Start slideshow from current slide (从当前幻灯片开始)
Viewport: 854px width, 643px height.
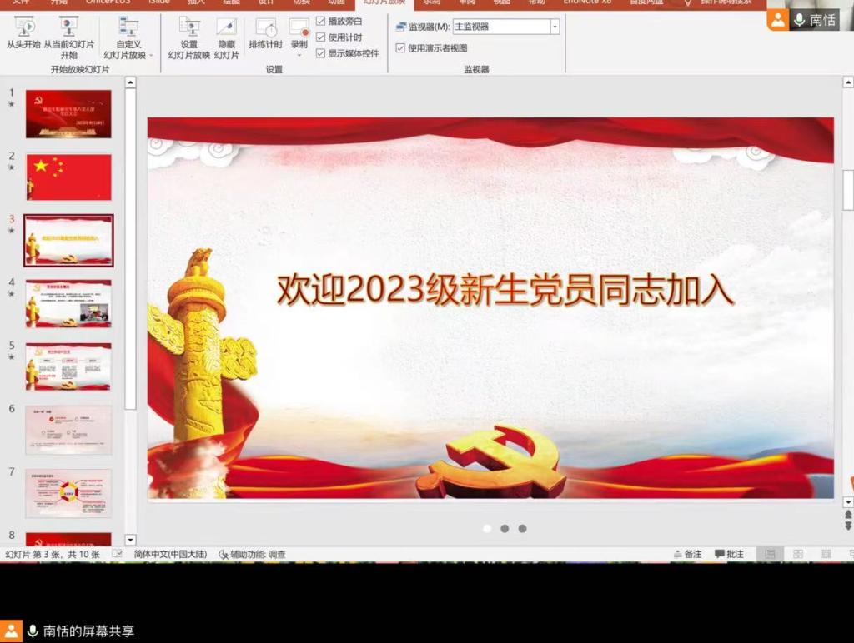tap(68, 37)
